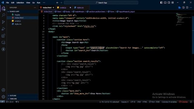Toggle the bottom panel layout icon
Screen dimensions: 194x109
tap(165, 3)
